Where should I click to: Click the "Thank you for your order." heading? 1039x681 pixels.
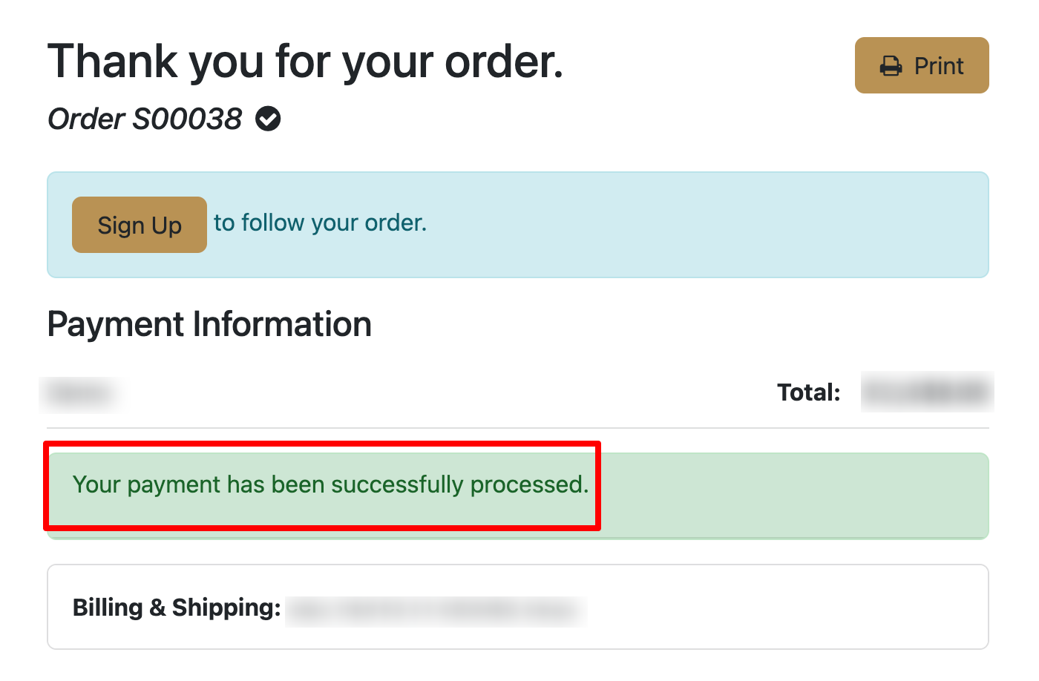click(305, 61)
